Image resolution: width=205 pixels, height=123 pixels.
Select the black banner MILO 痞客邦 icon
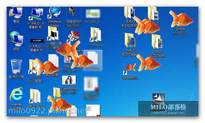pyautogui.click(x=37, y=41)
